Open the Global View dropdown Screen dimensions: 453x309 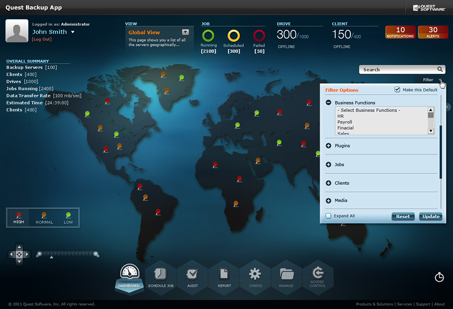pos(185,32)
